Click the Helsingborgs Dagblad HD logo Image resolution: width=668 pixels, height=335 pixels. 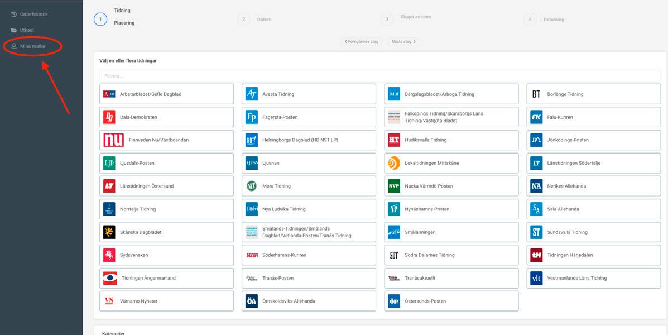(x=252, y=140)
